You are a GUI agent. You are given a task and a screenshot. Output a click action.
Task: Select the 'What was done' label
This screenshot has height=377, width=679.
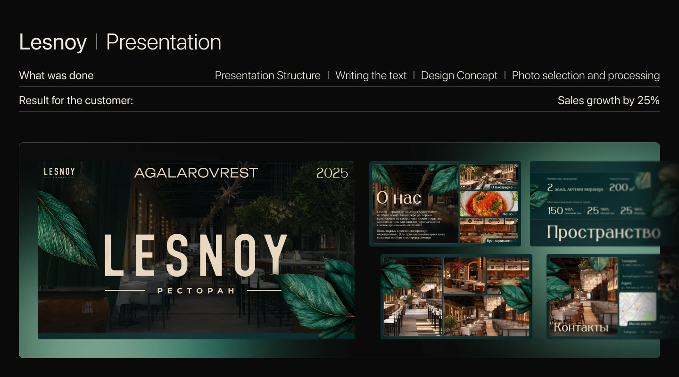(x=56, y=75)
